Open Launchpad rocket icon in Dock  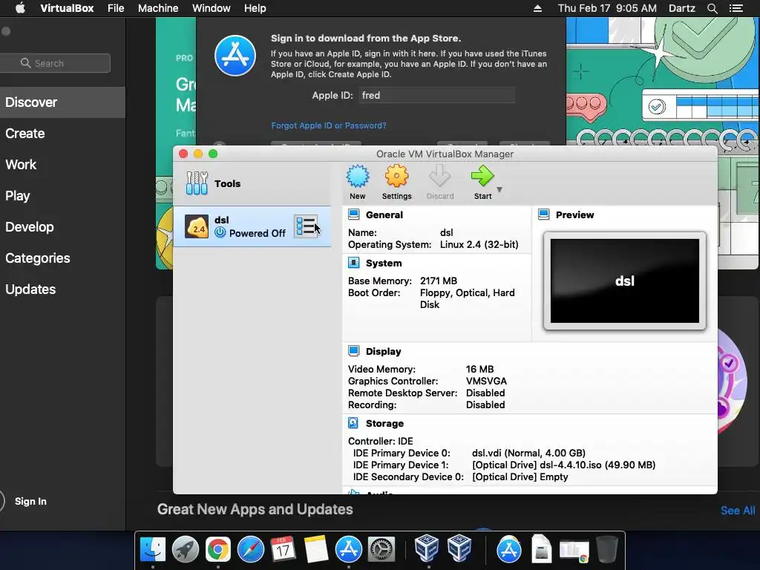coord(185,550)
